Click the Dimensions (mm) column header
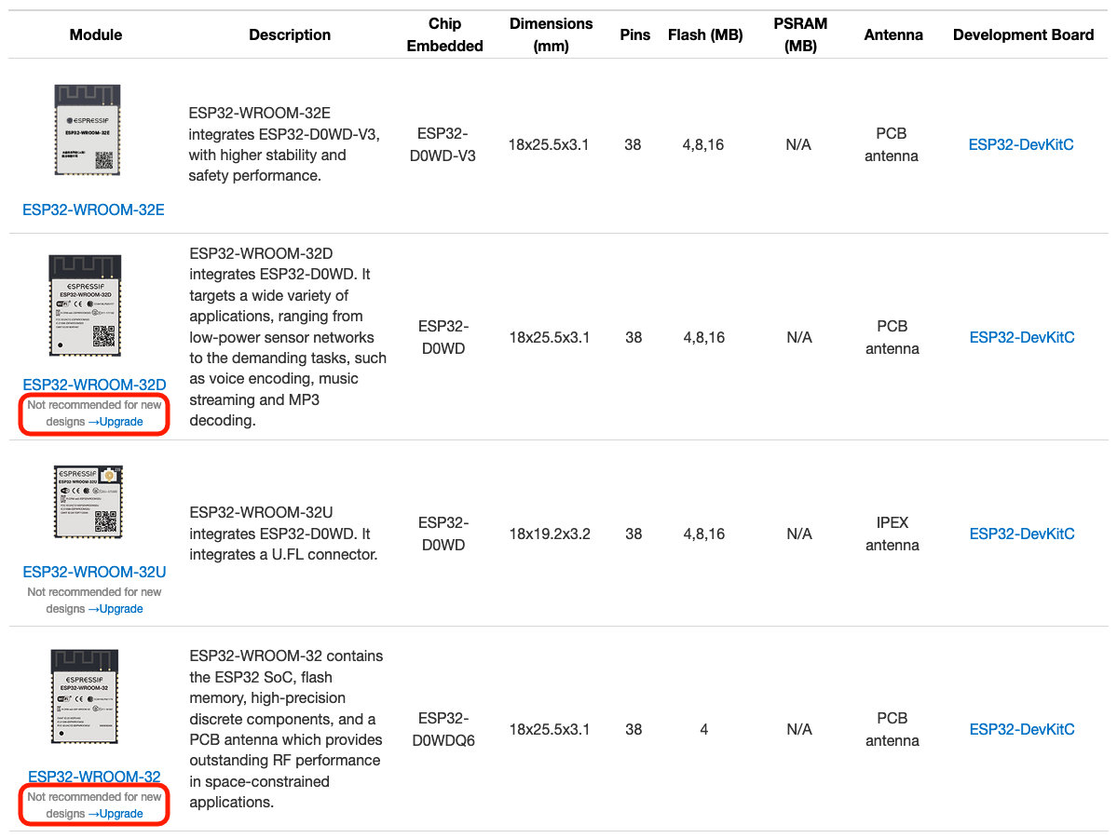The width and height of the screenshot is (1117, 838). (x=551, y=34)
